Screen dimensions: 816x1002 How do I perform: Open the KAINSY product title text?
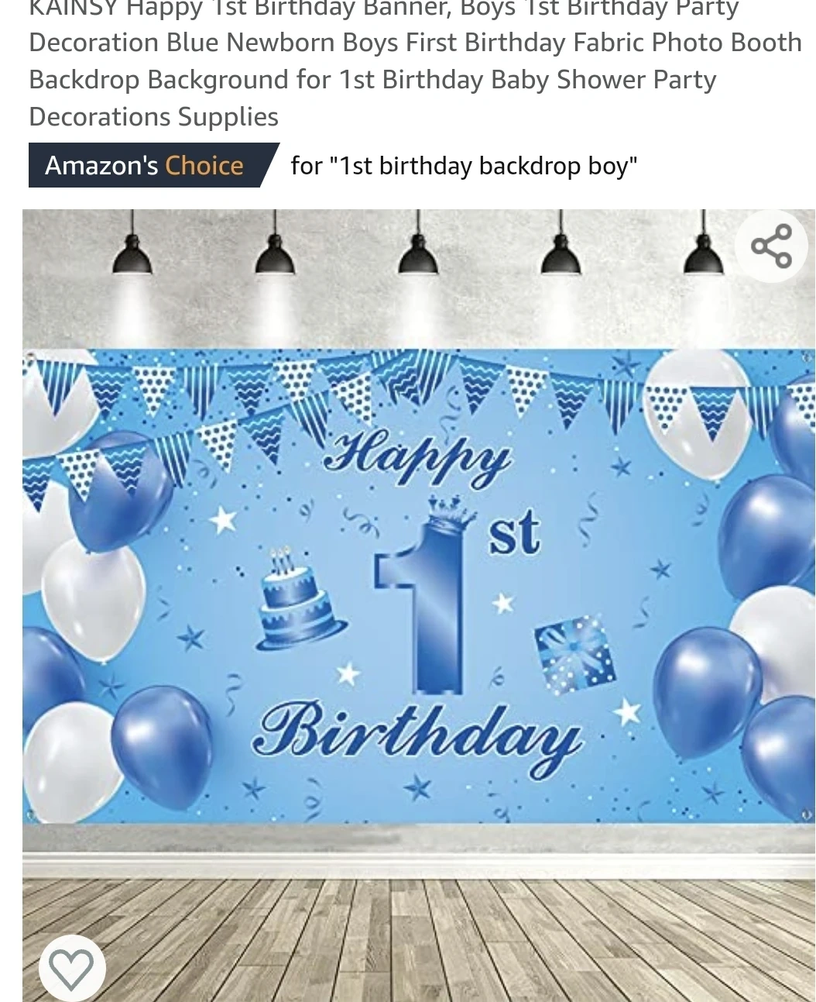pyautogui.click(x=415, y=65)
